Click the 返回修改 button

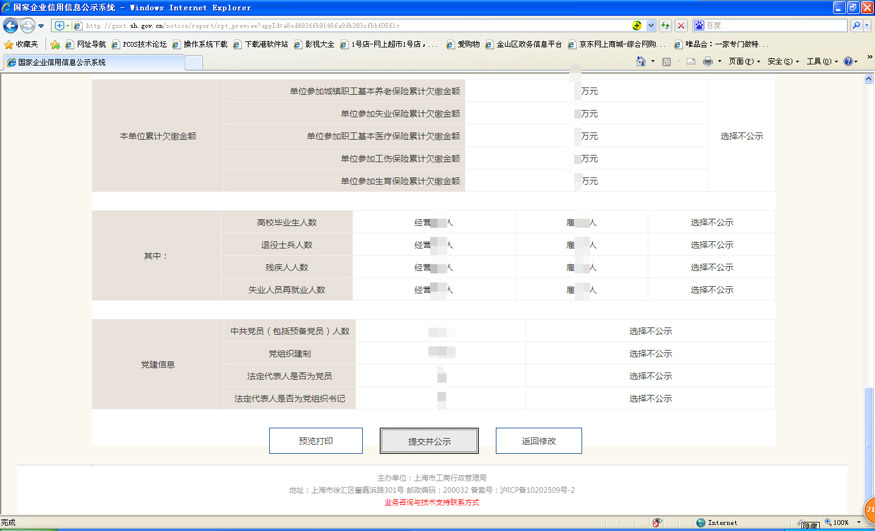538,441
